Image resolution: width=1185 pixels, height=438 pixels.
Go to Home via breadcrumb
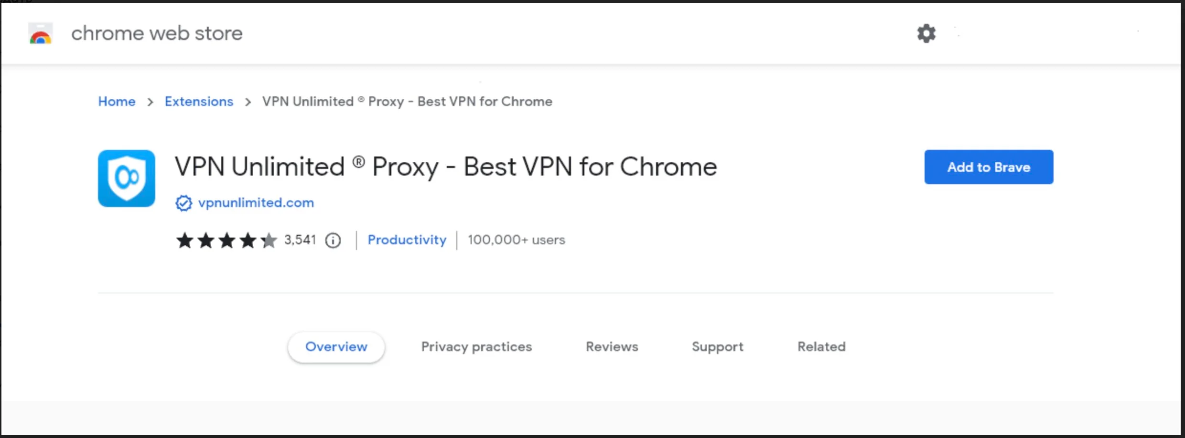117,102
